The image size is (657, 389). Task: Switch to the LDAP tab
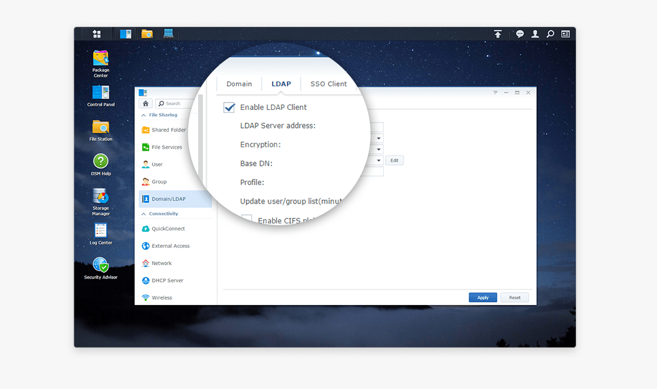point(281,84)
